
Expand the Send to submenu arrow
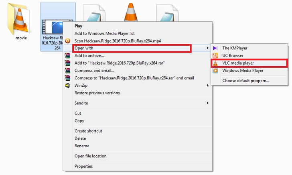[x=208, y=103]
